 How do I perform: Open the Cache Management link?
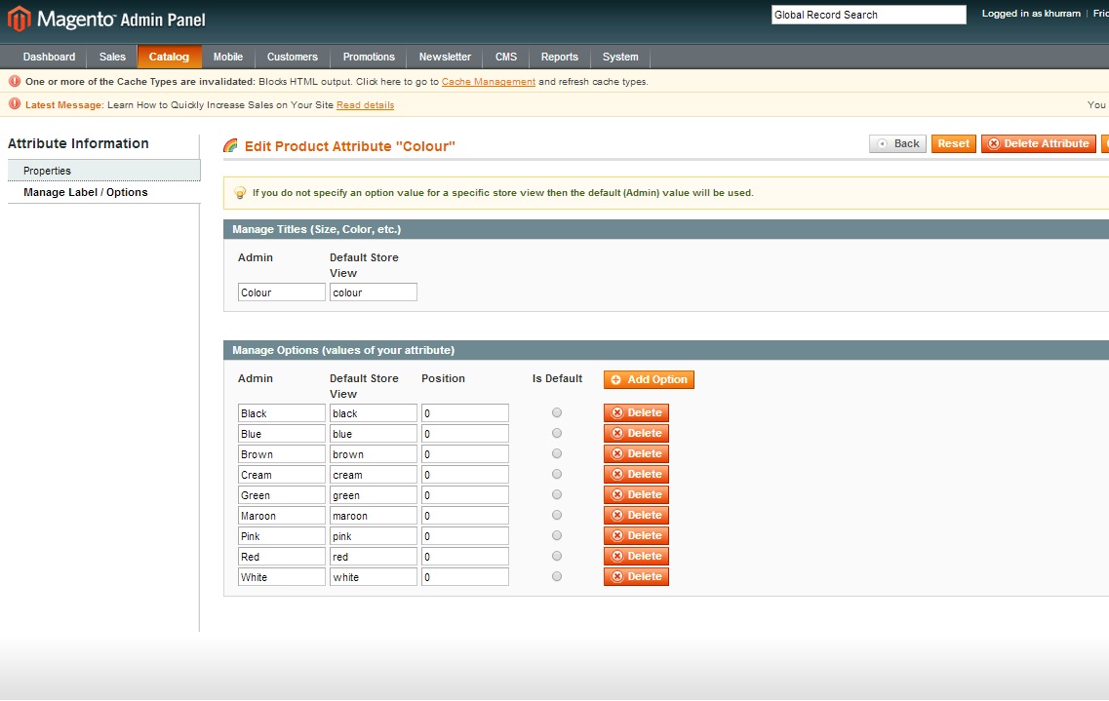[x=488, y=82]
